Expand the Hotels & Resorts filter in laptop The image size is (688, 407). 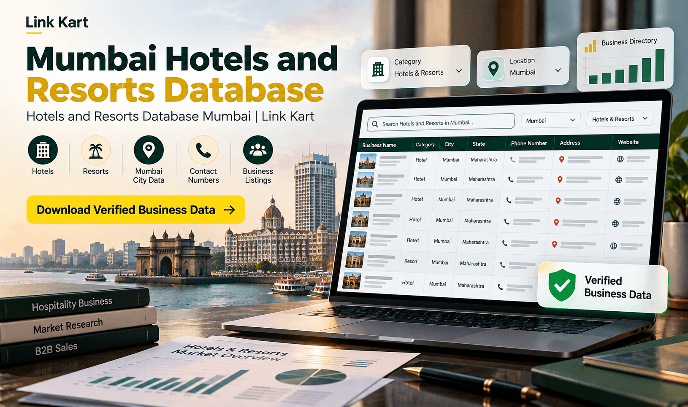point(620,119)
